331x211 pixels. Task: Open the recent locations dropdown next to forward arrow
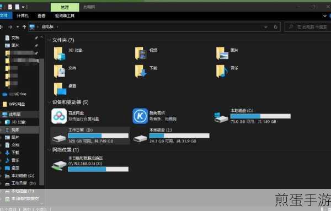click(x=18, y=27)
